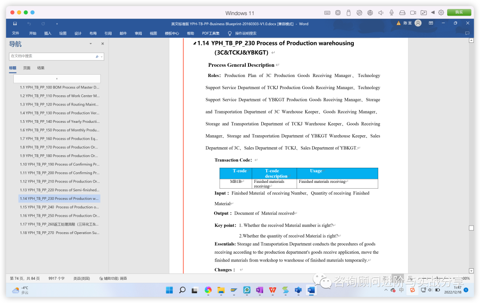Open the 布局 ribbon tab
The width and height of the screenshot is (480, 303).
(x=93, y=33)
